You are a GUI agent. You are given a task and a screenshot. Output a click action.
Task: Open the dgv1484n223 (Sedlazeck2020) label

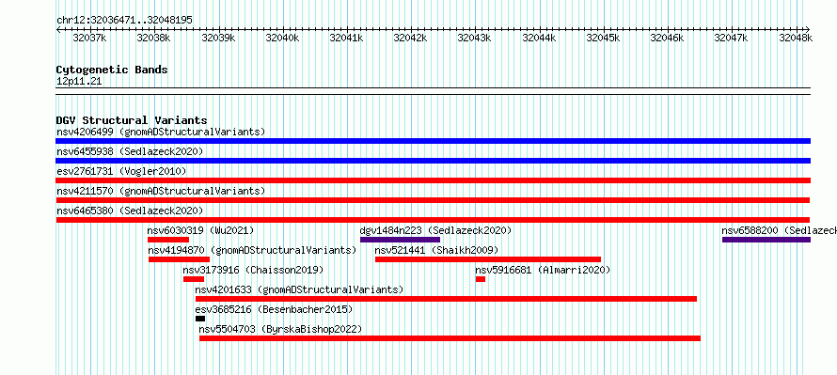tap(435, 230)
